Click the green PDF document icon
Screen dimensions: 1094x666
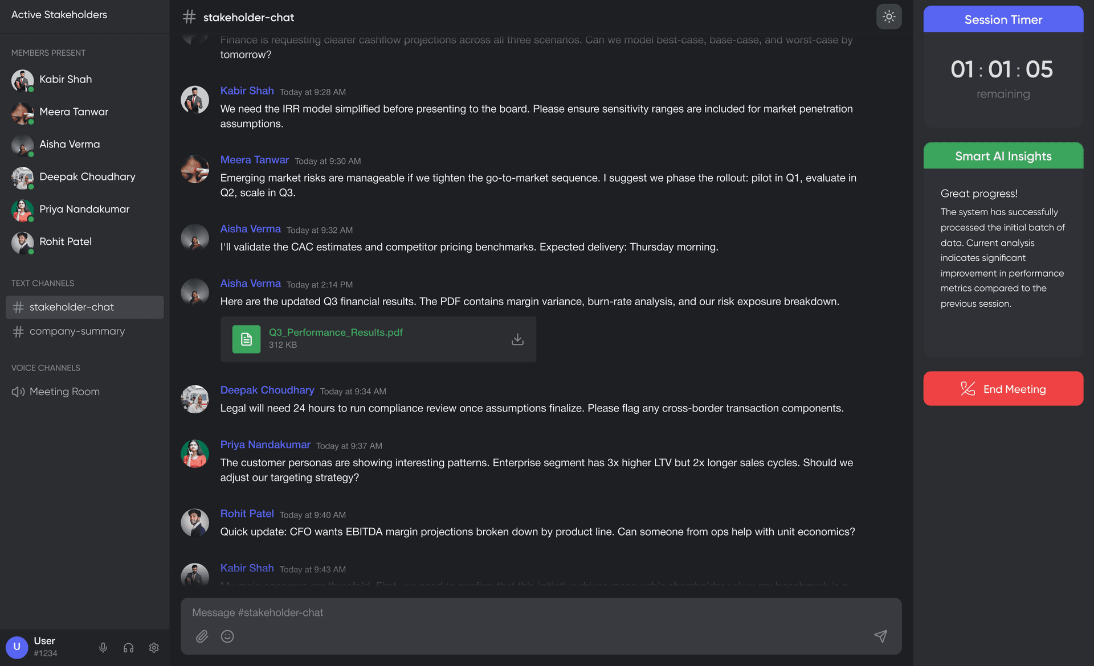tap(246, 339)
